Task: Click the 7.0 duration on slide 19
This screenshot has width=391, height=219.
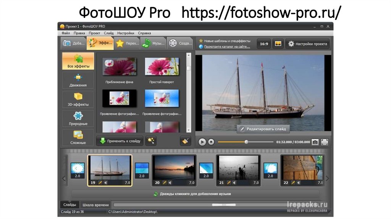Action: pos(128,183)
